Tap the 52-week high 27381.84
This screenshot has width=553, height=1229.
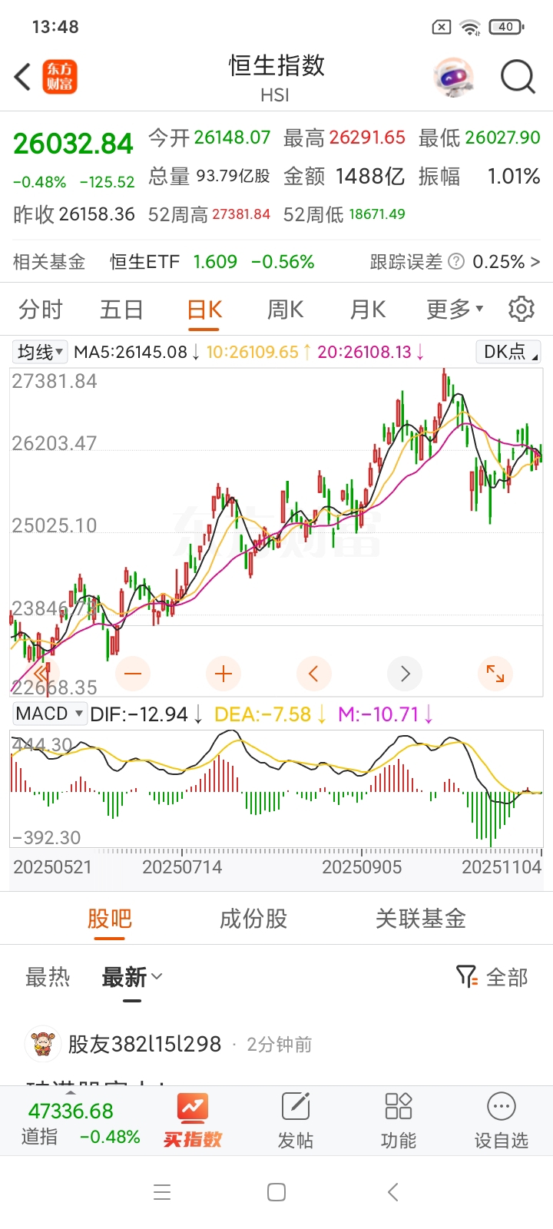241,214
